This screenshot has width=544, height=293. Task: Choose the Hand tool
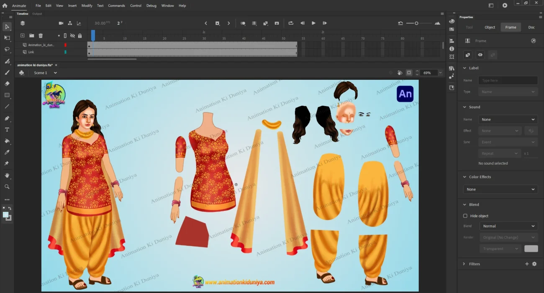(x=7, y=176)
